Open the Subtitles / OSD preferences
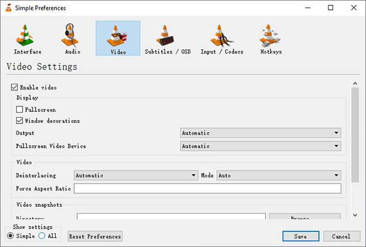 167,38
